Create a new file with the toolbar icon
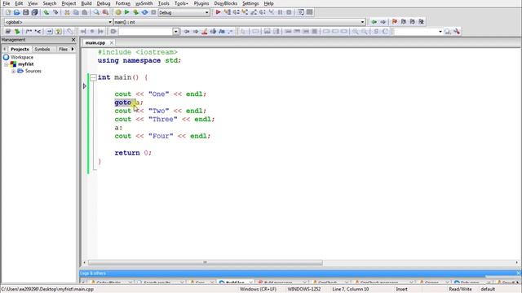The height and width of the screenshot is (293, 522). (x=8, y=12)
